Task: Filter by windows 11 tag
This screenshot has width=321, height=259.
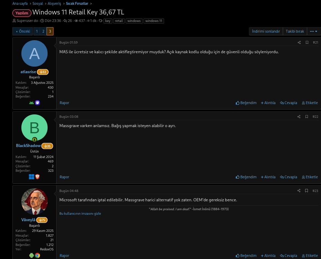Action: pos(154,21)
